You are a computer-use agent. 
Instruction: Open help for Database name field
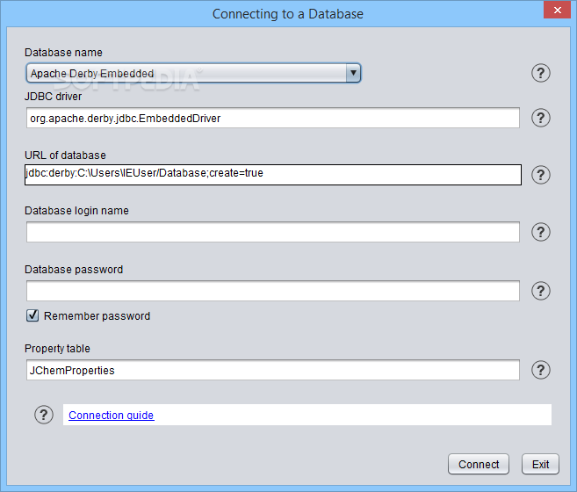541,73
